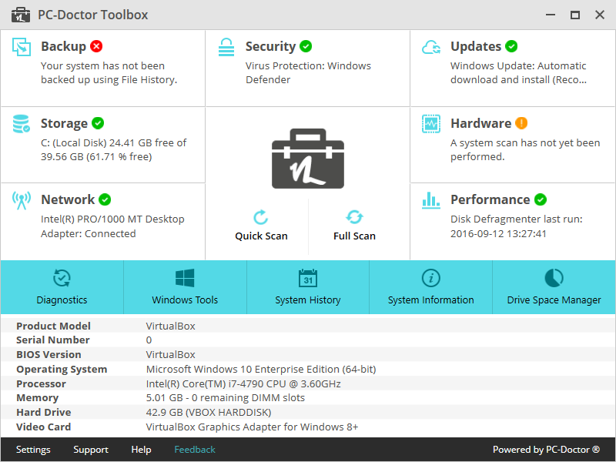Click the BIOS Version value VirtualBox
This screenshot has height=462, width=616.
pyautogui.click(x=170, y=355)
